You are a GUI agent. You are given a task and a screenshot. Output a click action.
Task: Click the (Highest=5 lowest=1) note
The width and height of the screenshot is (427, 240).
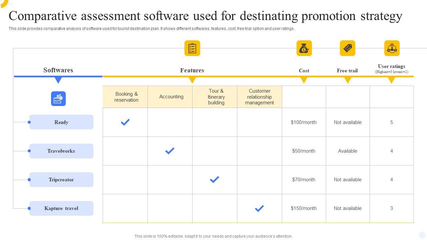coord(392,72)
